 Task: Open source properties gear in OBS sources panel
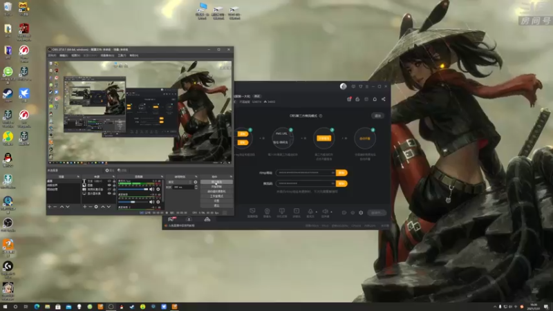pos(96,207)
